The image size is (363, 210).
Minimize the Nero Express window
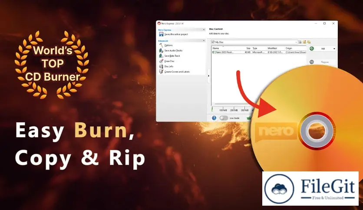(316, 23)
